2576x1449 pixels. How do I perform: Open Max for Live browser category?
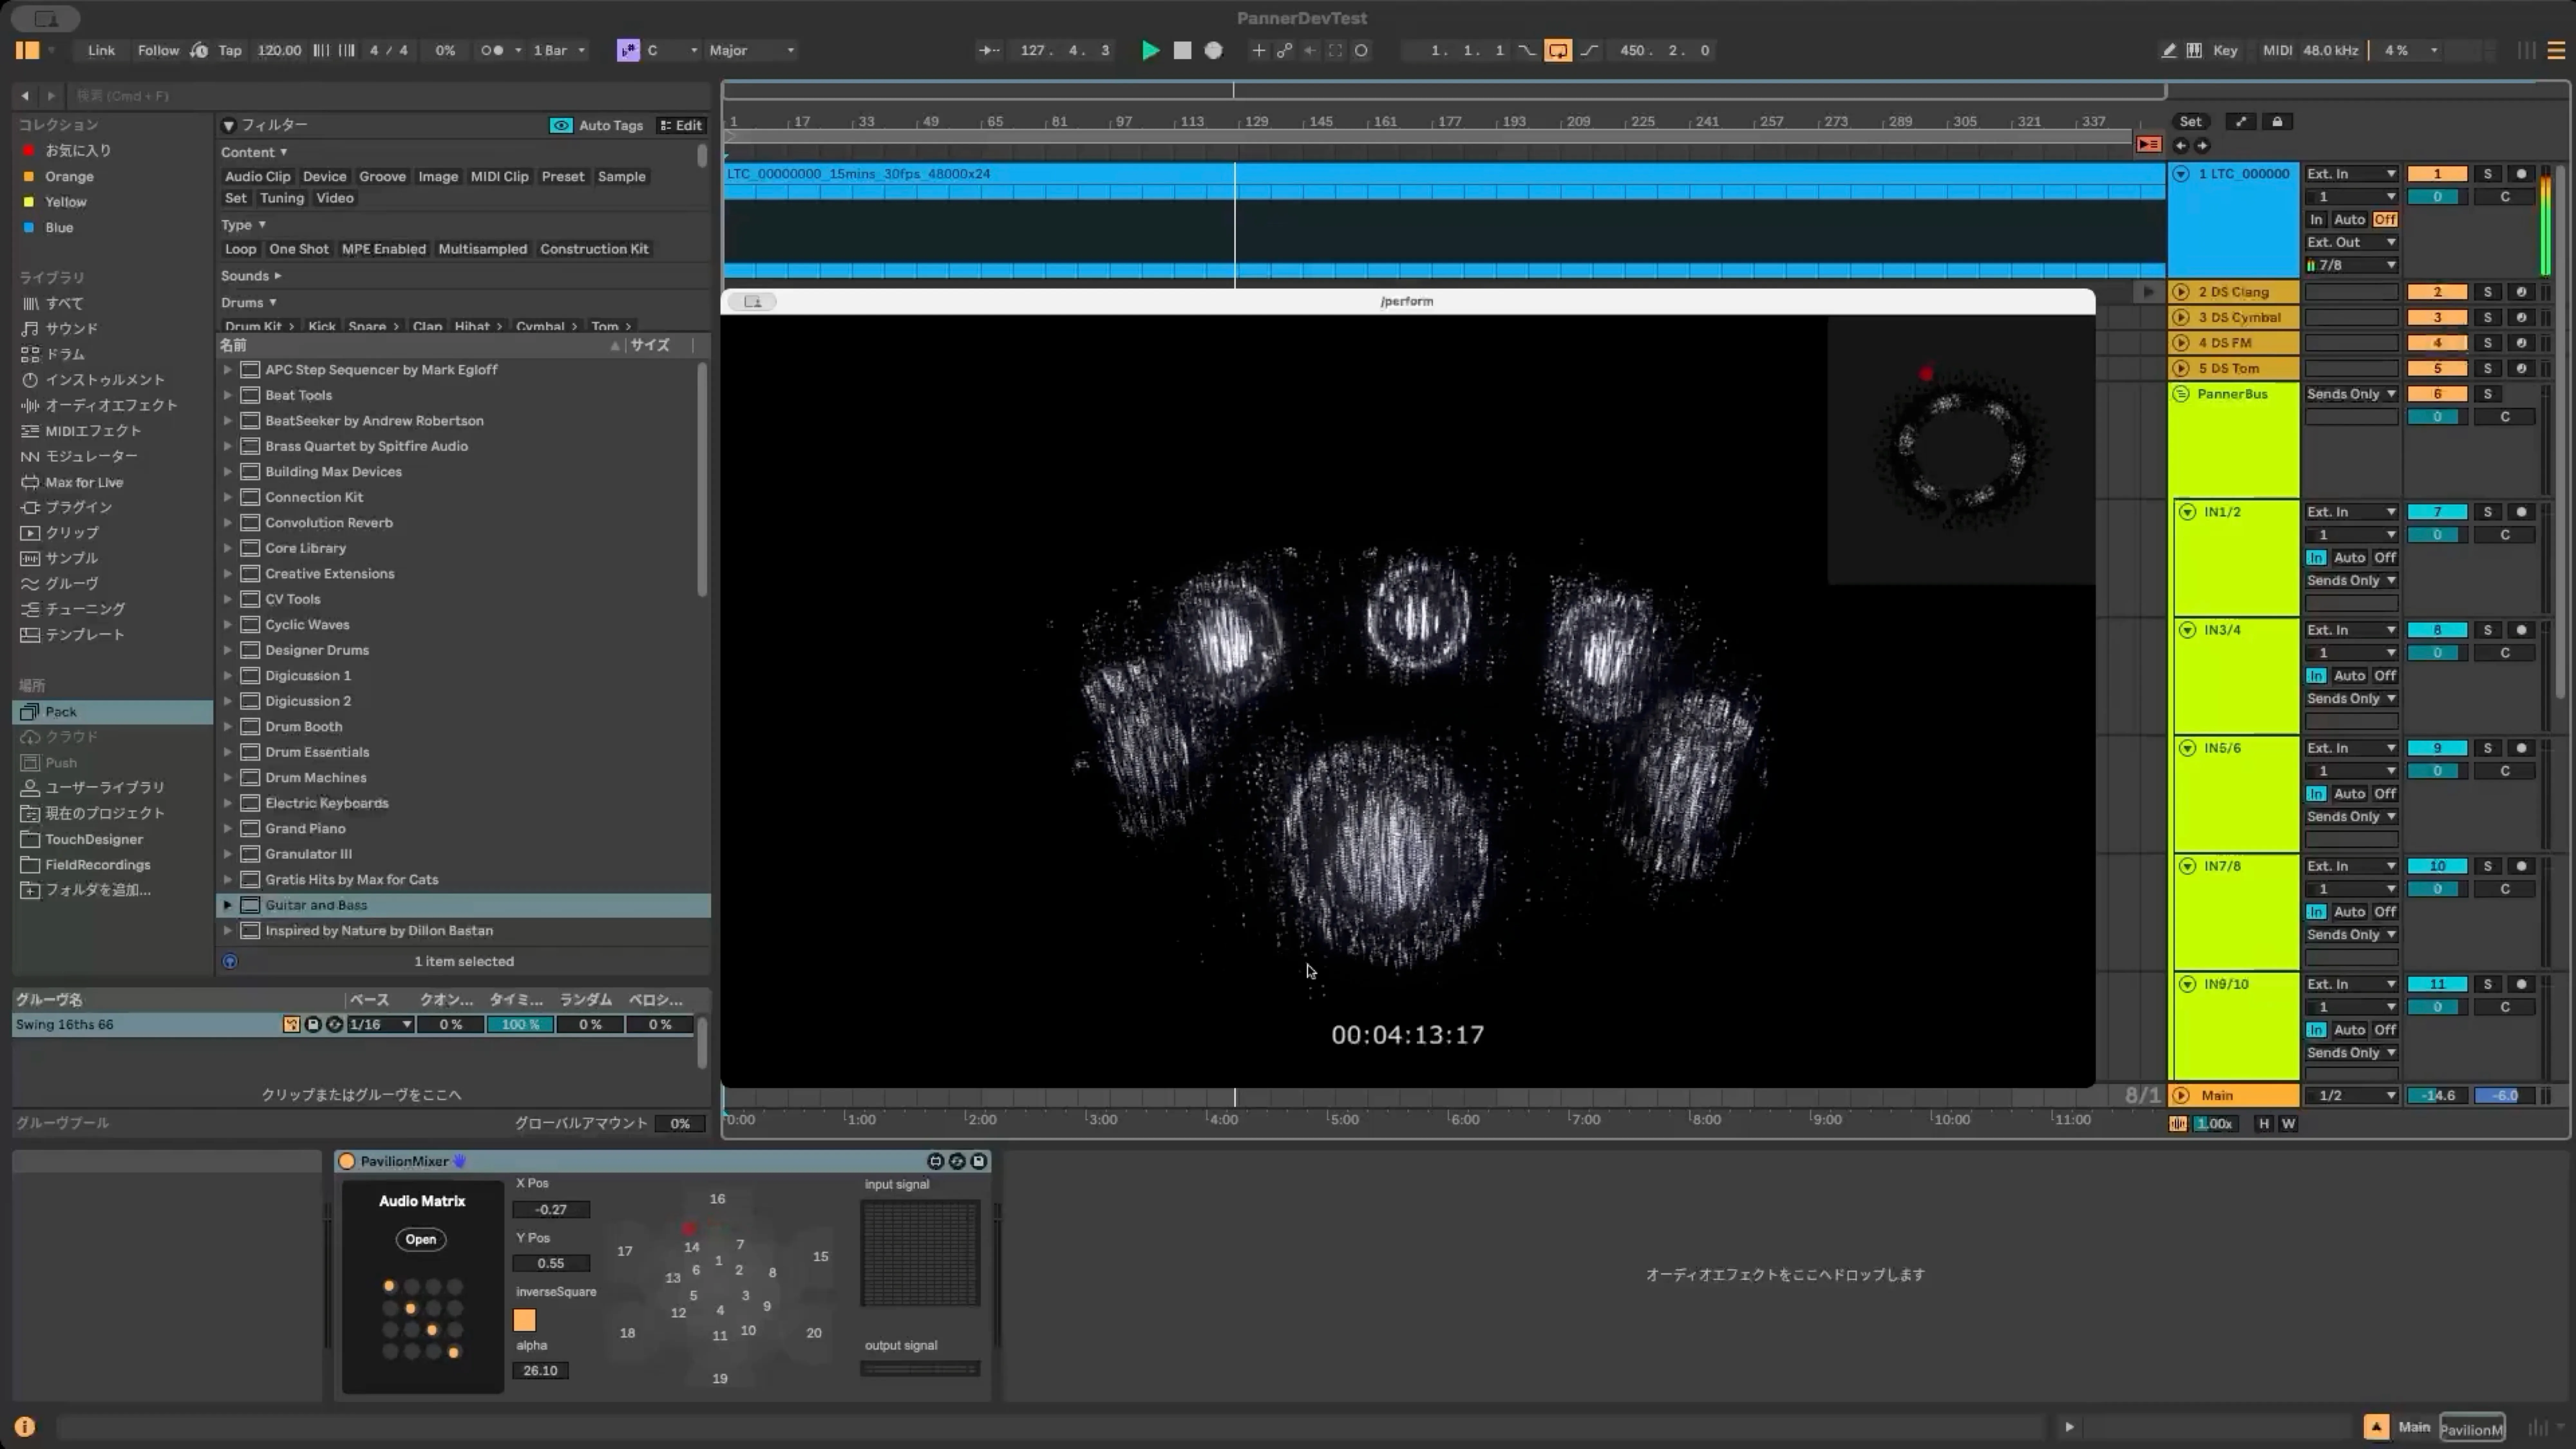[84, 482]
